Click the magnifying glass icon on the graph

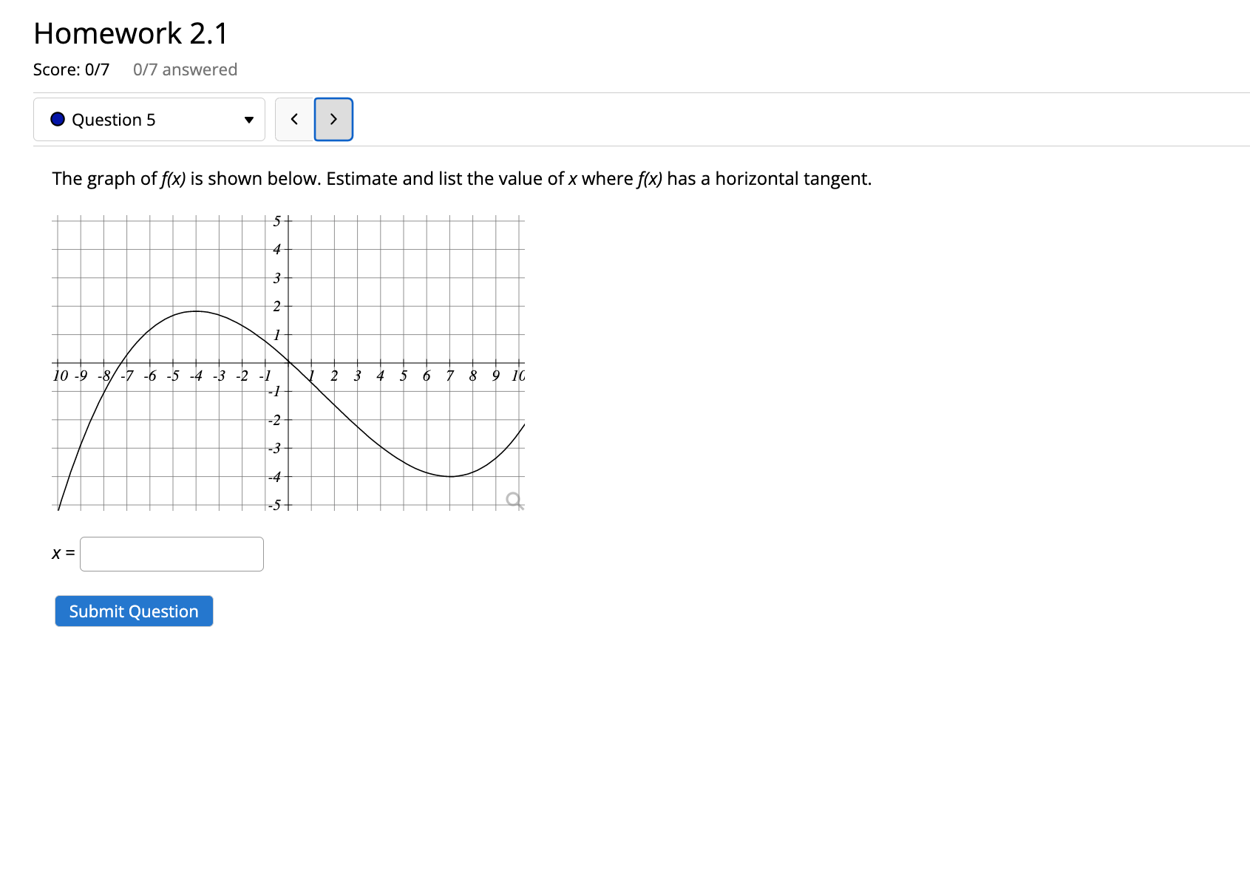click(x=513, y=499)
